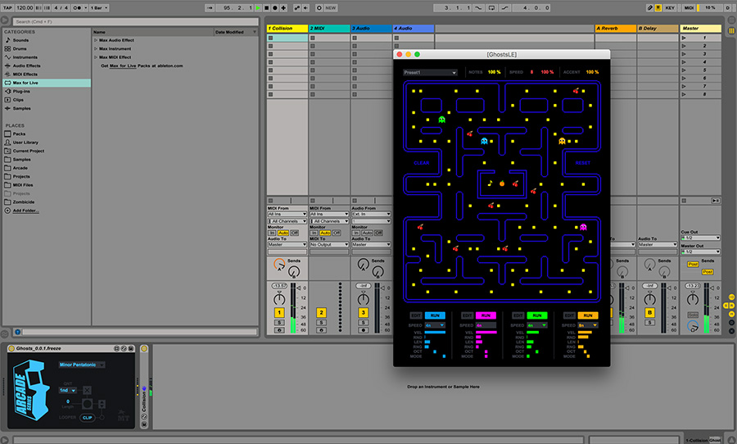Click the Add Folder plus icon
This screenshot has height=444, width=737.
pyautogui.click(x=7, y=211)
